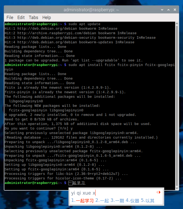Click the terminal title 'administrator@raspberrypi: ~'
The image size is (183, 209).
(x=91, y=10)
